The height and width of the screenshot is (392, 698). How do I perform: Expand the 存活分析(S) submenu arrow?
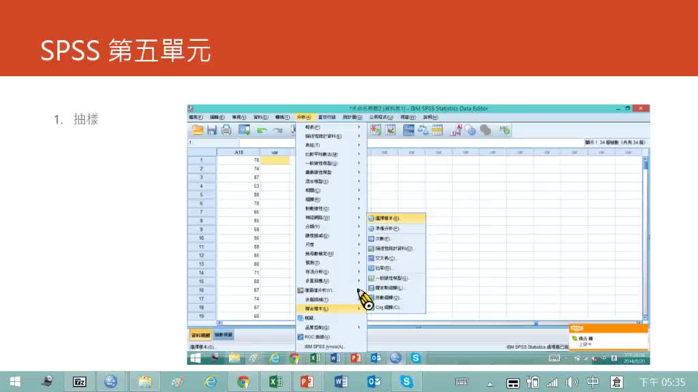click(x=359, y=272)
